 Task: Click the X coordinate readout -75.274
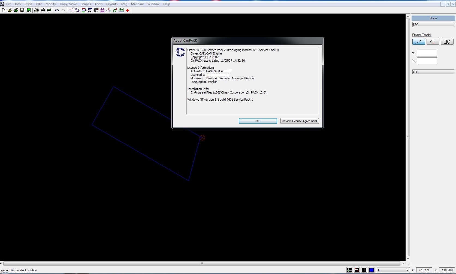tap(424, 270)
